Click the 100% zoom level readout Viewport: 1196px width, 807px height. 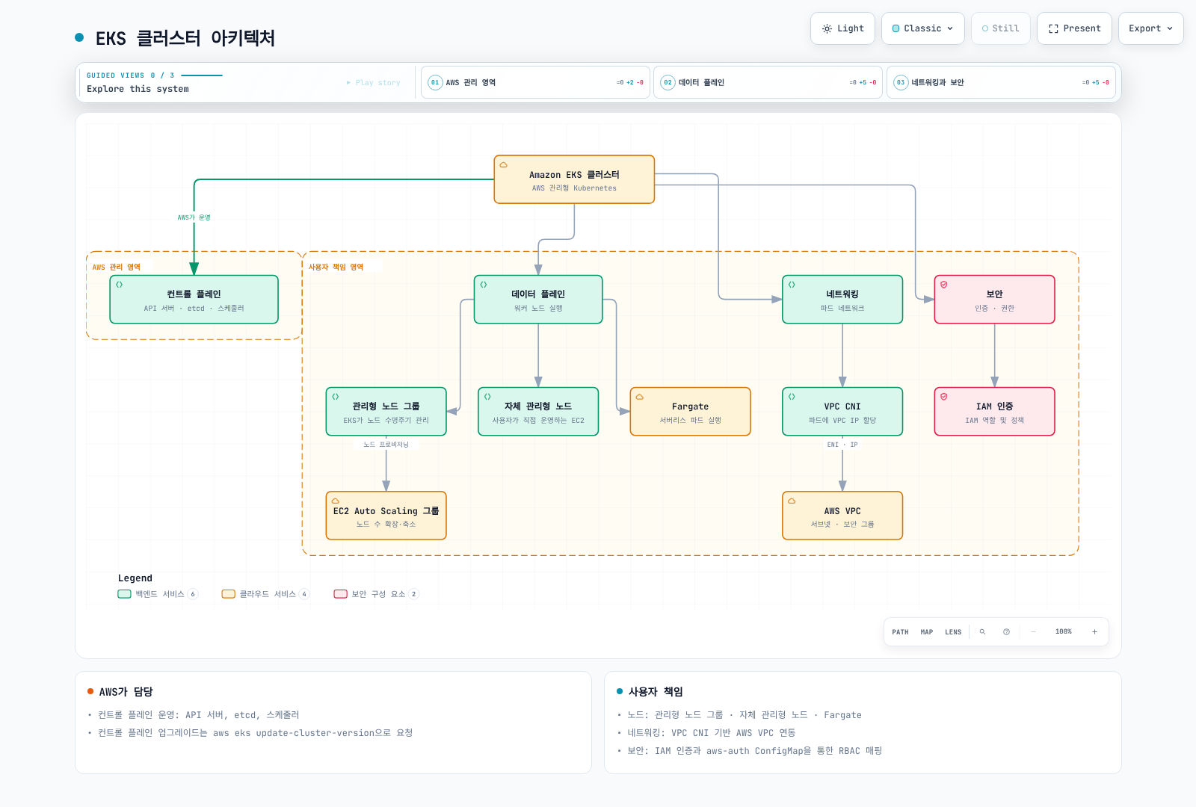click(1064, 632)
